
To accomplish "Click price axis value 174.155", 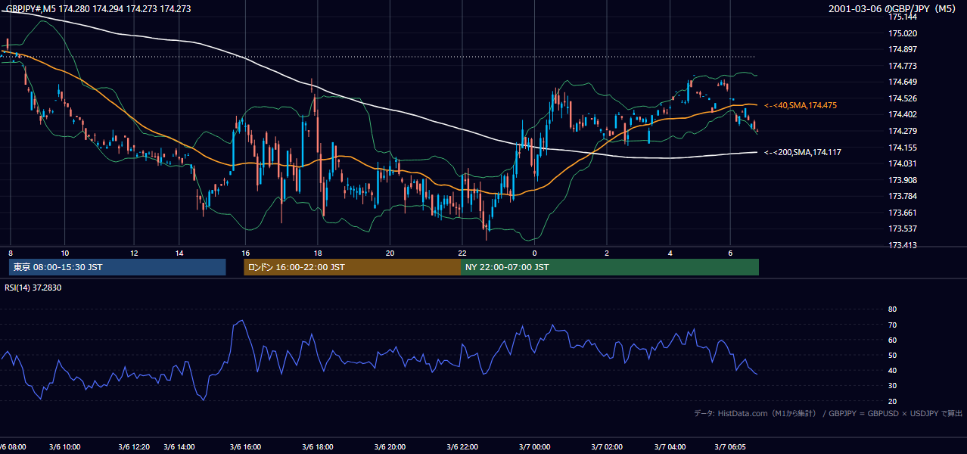I will tap(903, 148).
